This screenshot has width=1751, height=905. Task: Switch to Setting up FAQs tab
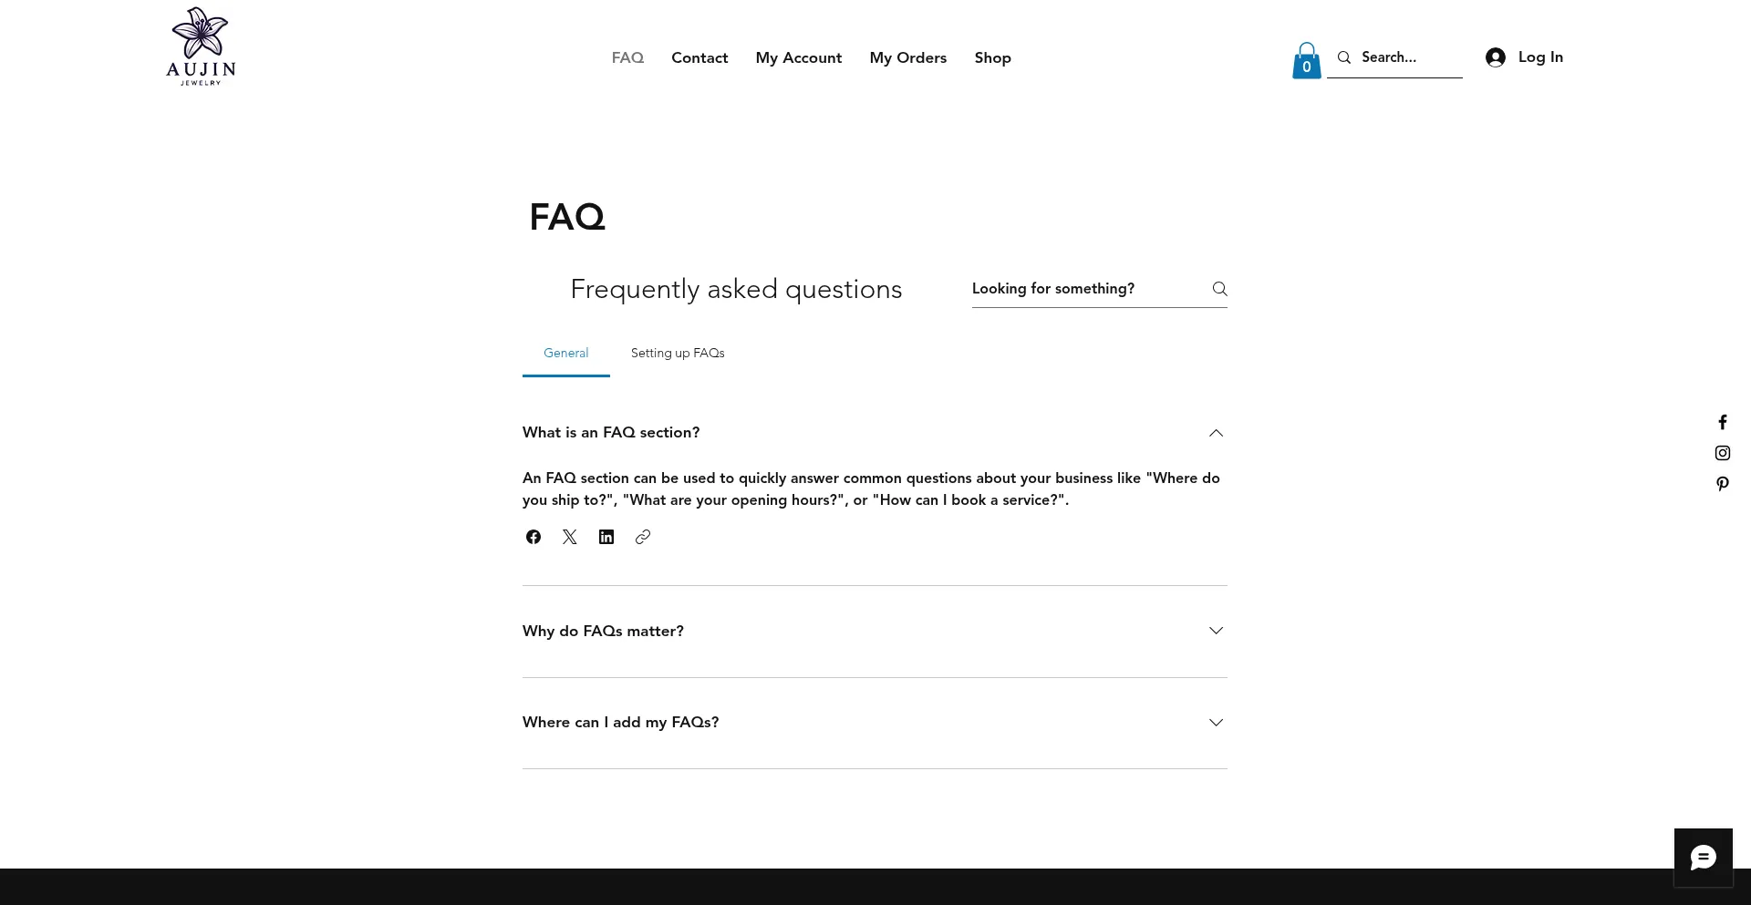coord(678,354)
